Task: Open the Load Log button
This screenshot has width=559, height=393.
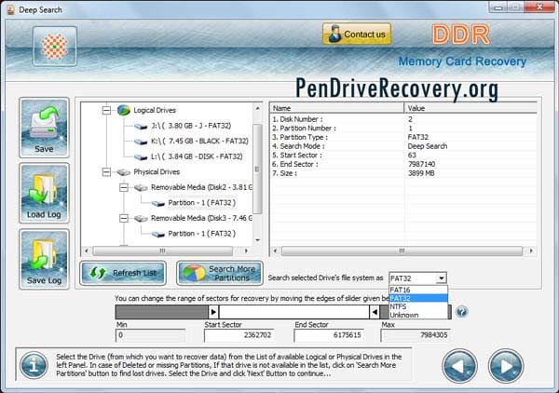Action: (44, 193)
